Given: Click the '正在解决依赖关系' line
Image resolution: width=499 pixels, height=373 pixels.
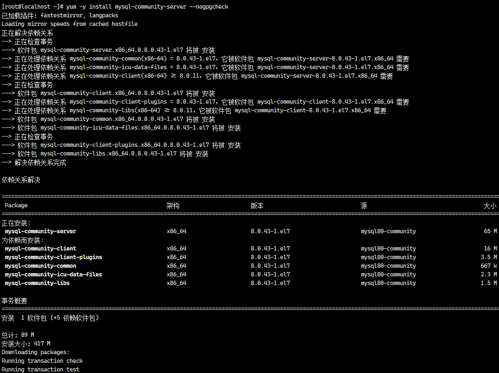Looking at the screenshot, I should coord(28,33).
